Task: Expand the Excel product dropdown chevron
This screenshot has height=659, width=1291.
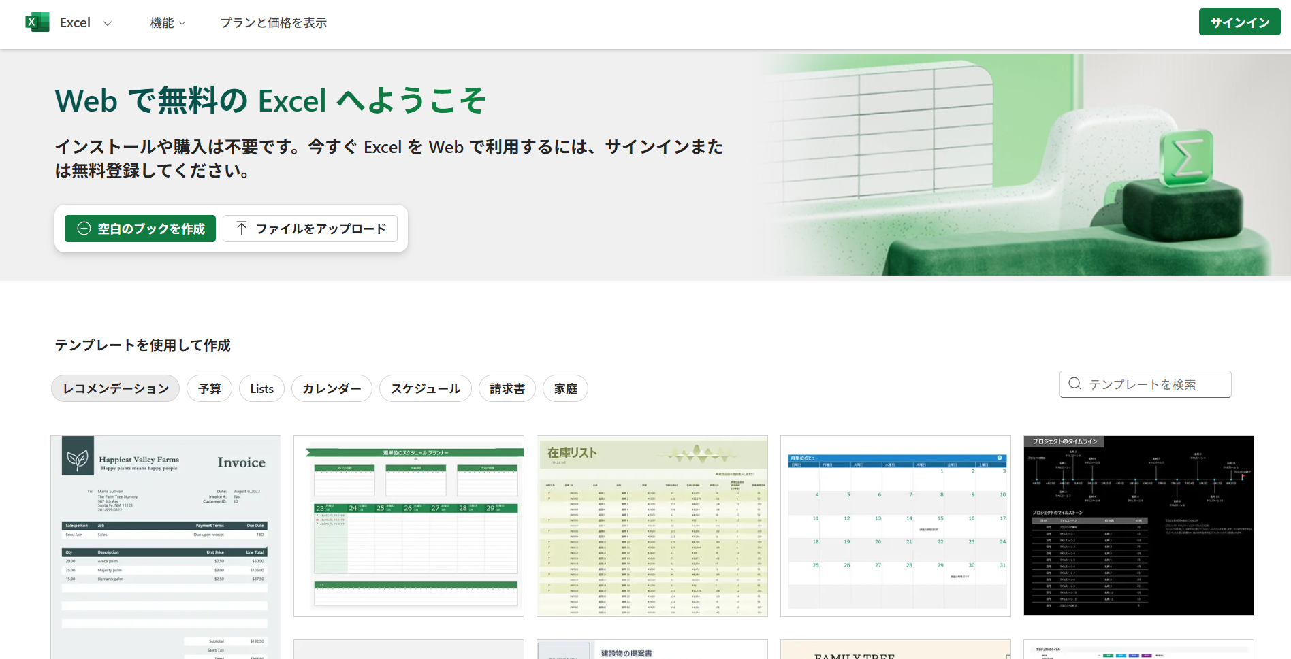Action: (108, 23)
